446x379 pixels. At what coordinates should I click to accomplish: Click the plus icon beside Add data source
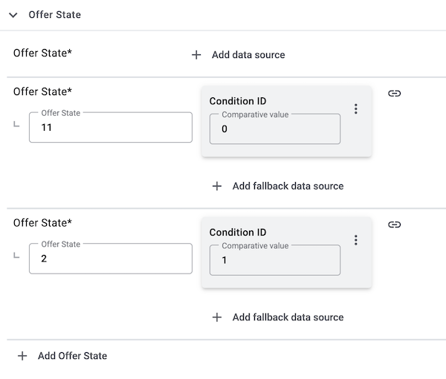(x=196, y=55)
